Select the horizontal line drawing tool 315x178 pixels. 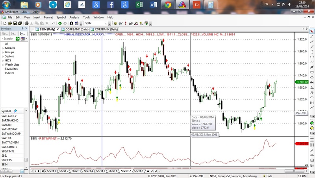[x=312, y=57]
